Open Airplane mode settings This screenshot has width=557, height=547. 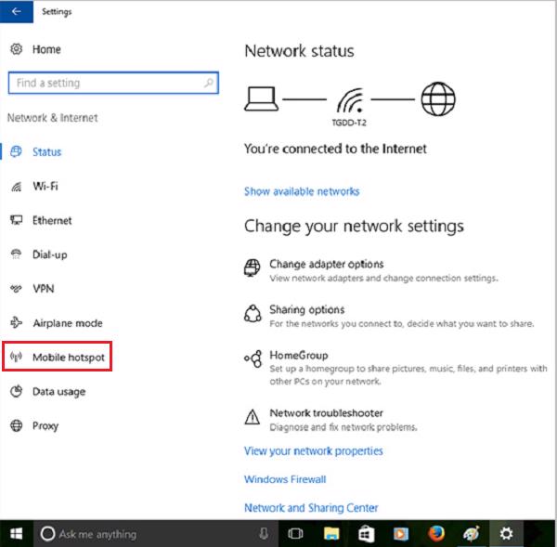click(x=67, y=323)
